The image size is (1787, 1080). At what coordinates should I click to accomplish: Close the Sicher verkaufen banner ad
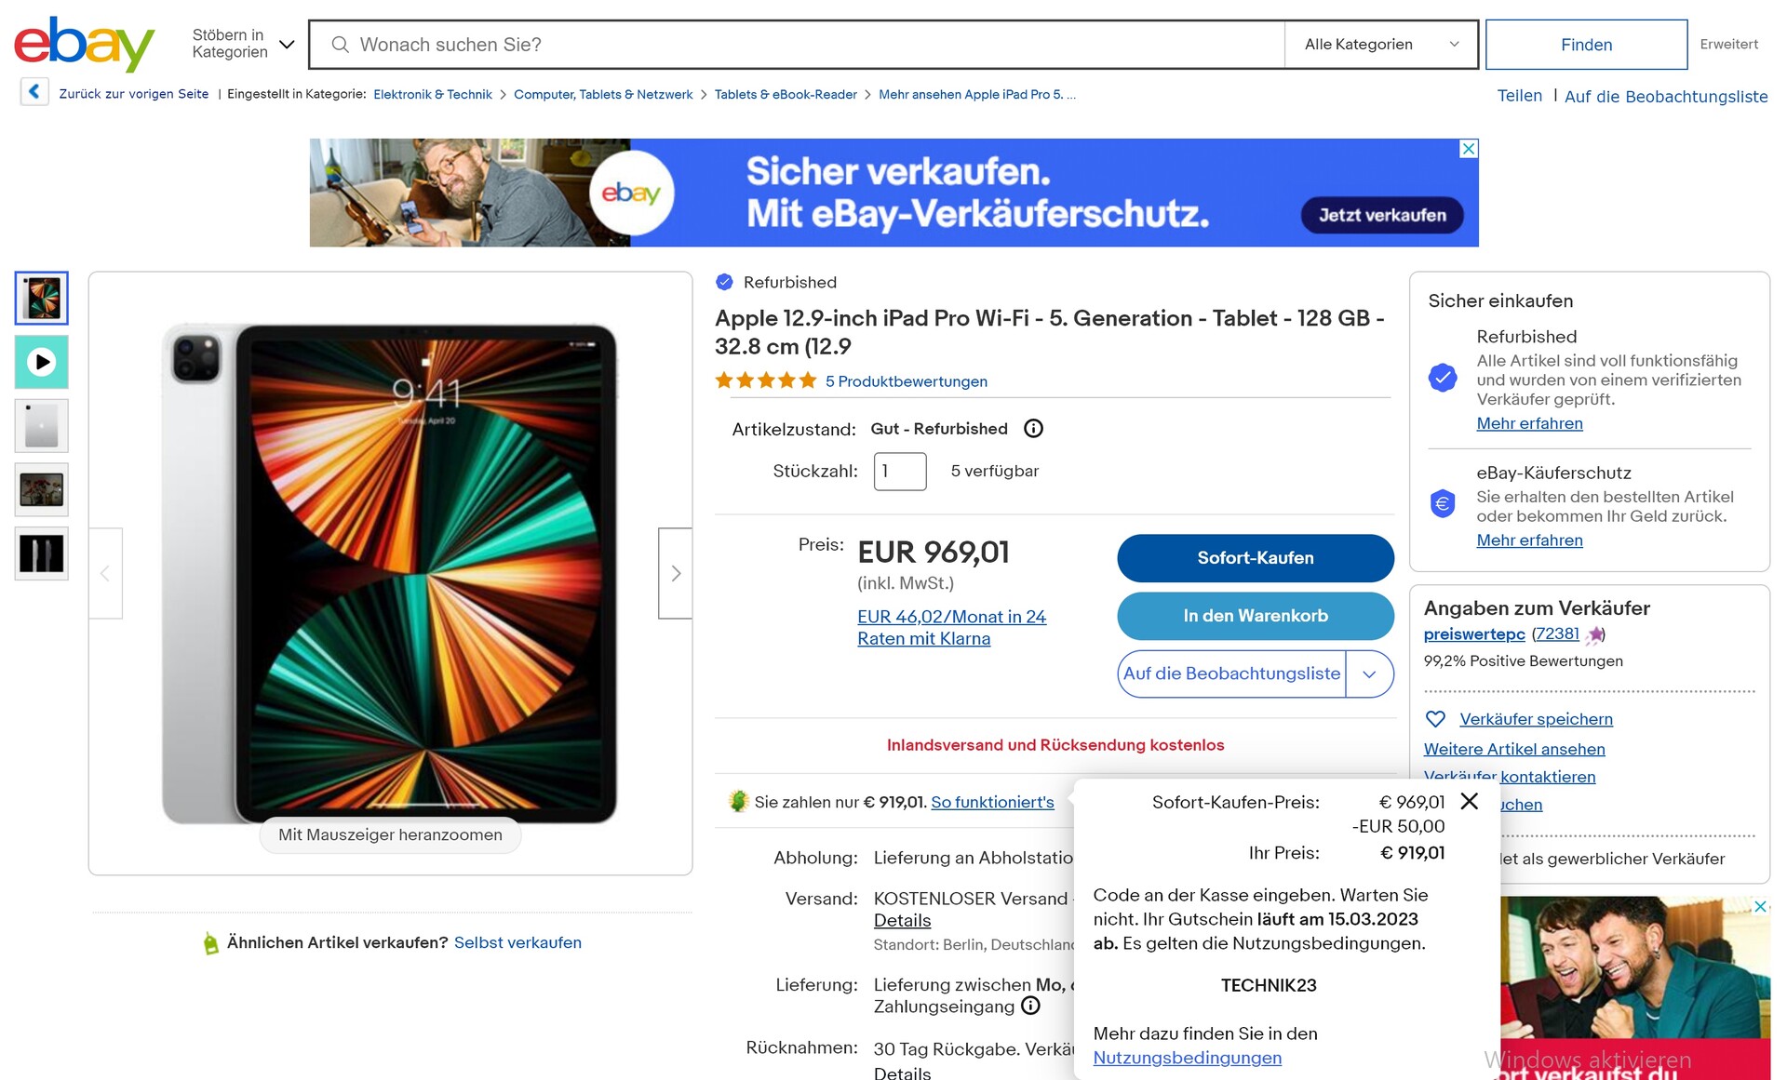tap(1469, 149)
